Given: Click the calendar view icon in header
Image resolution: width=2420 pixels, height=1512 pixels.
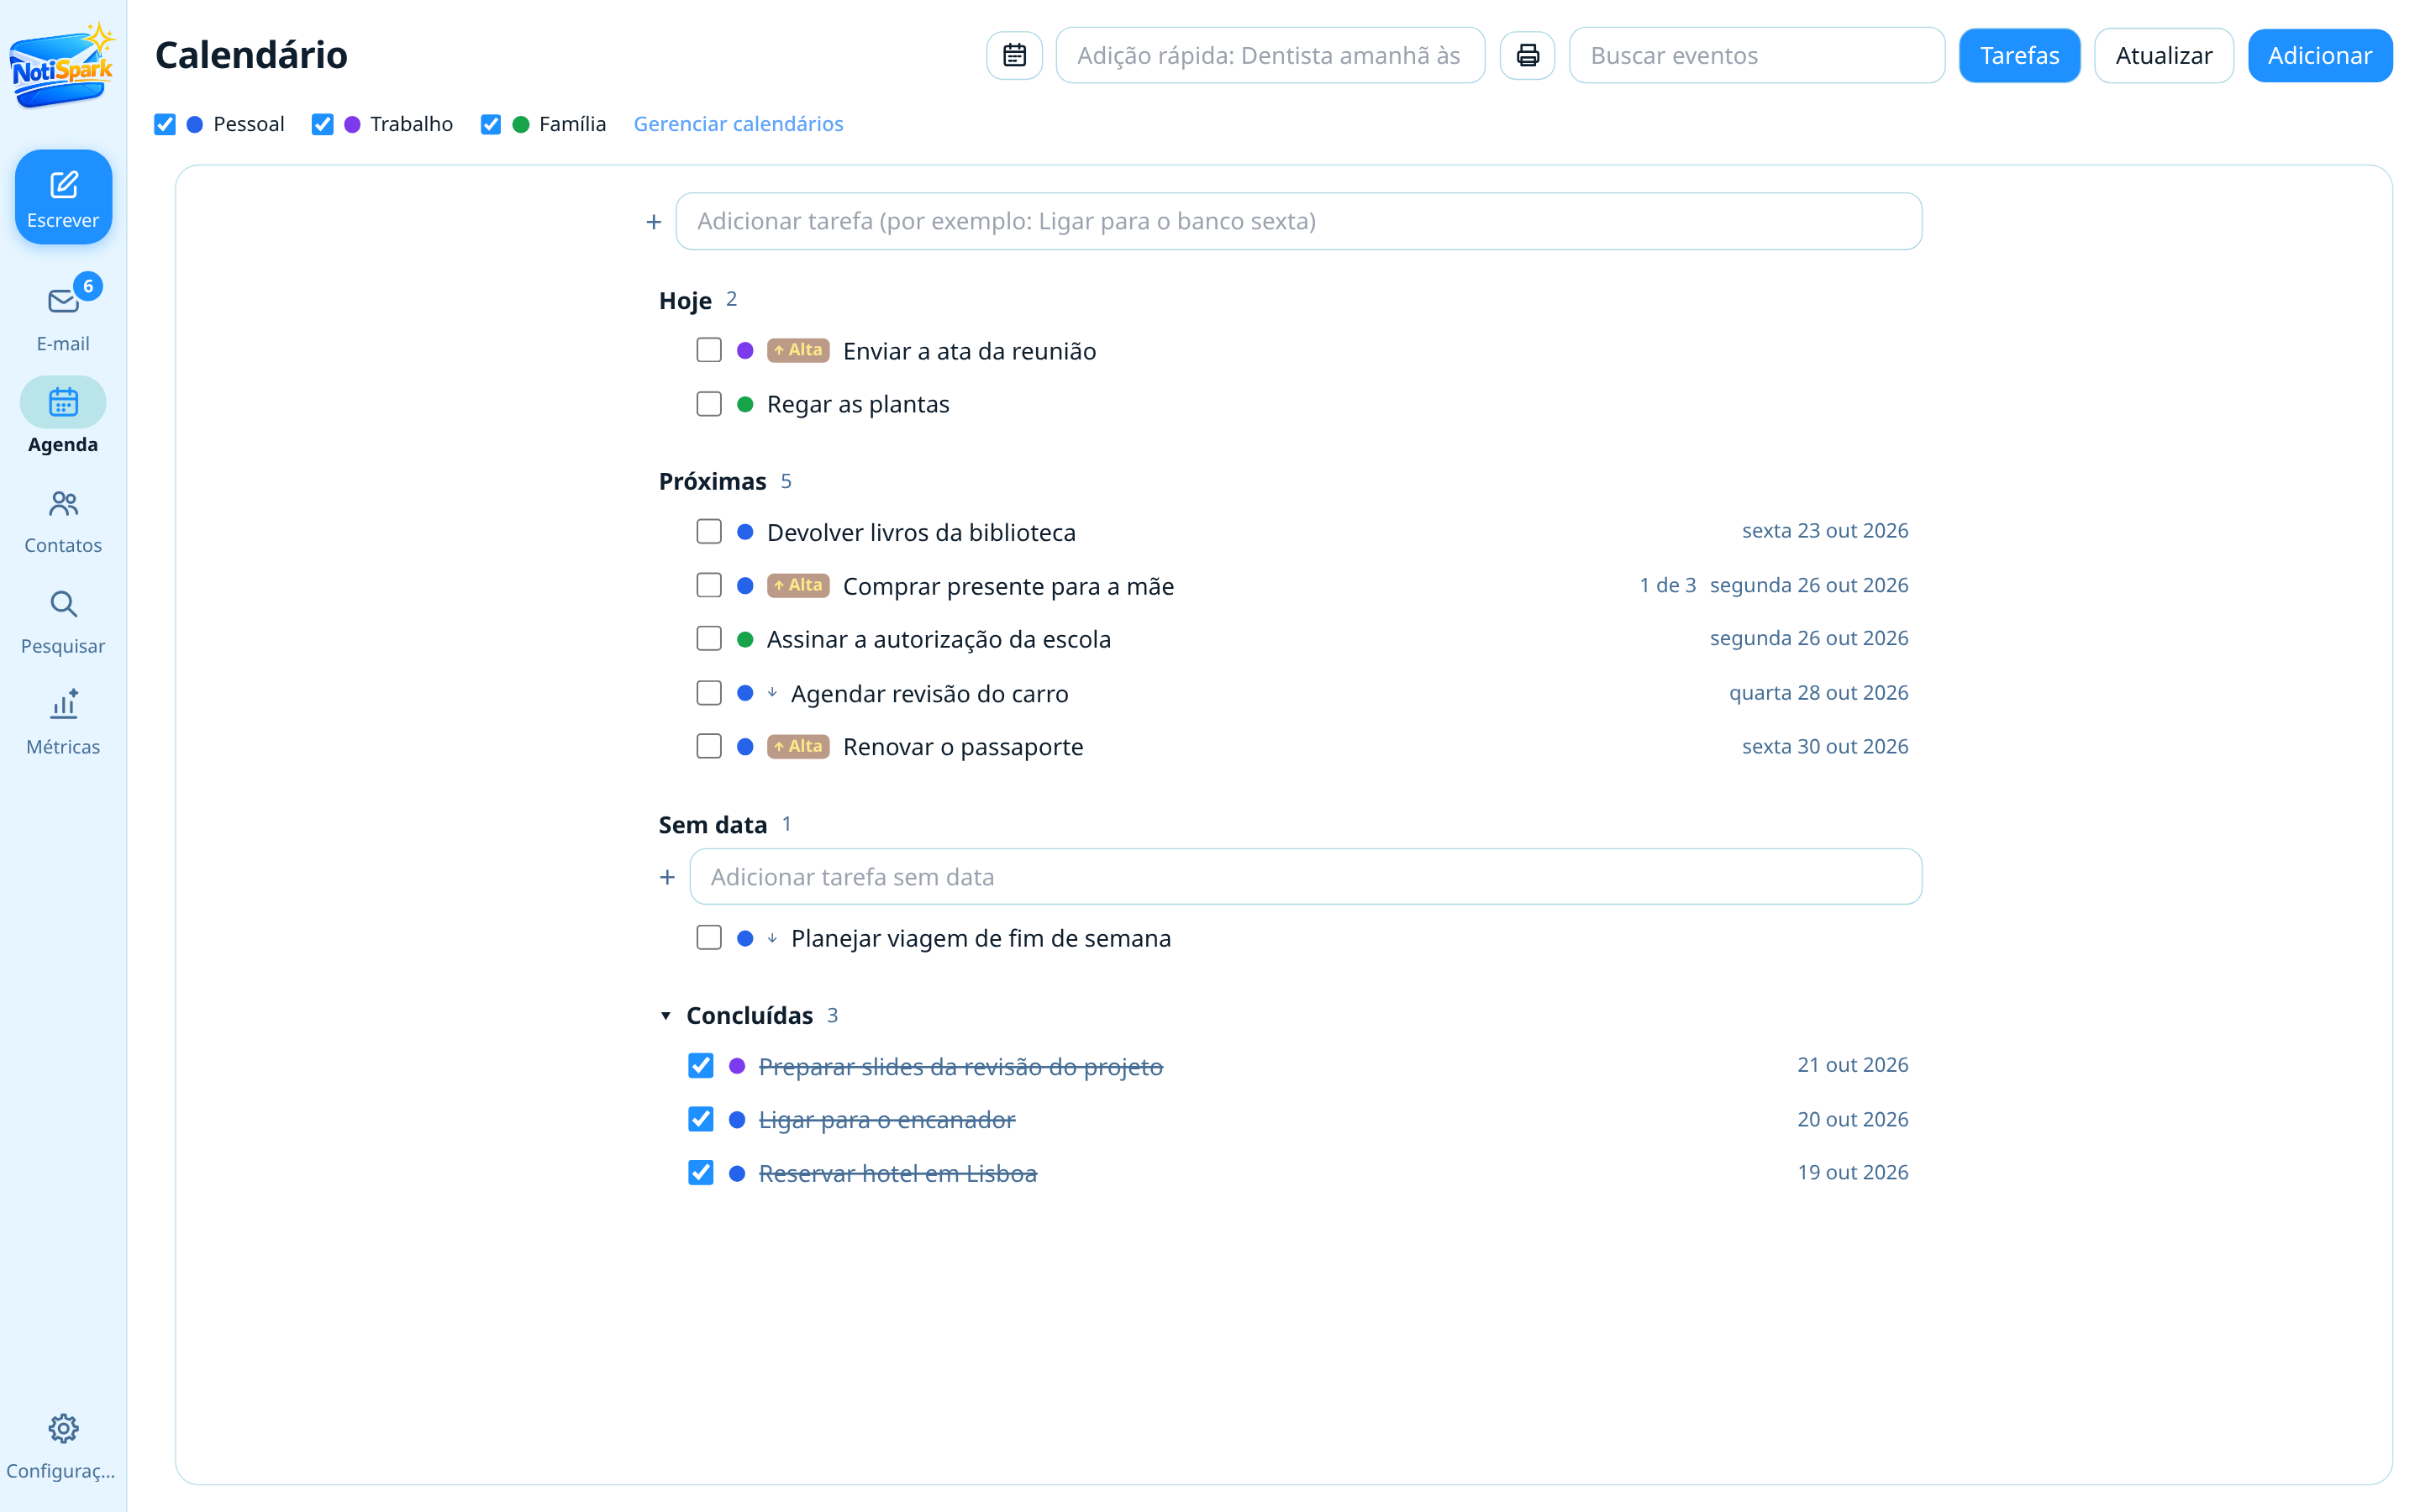Looking at the screenshot, I should click(1014, 55).
